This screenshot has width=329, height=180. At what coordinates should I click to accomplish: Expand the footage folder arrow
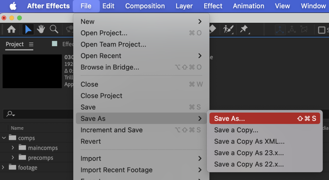pyautogui.click(x=3, y=167)
